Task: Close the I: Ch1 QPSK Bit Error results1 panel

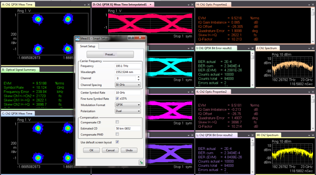Action: pos(252,48)
